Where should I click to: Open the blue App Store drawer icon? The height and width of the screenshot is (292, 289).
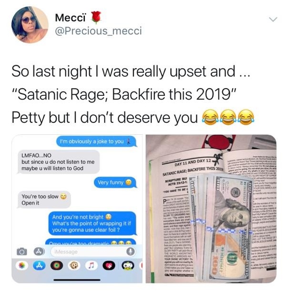39,266
